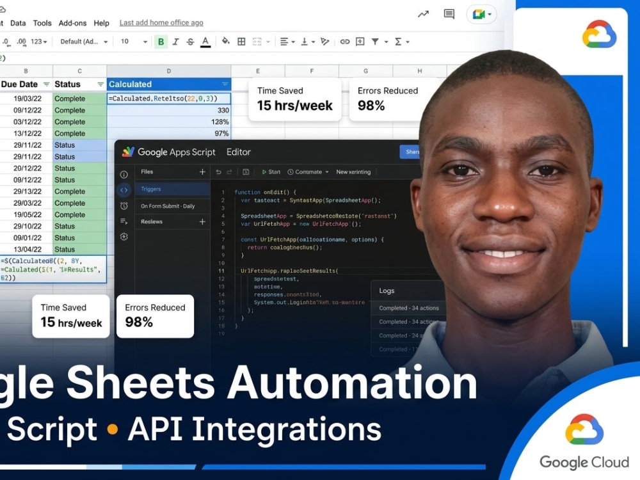640x480 pixels.
Task: Click the Insert link icon
Action: click(345, 42)
